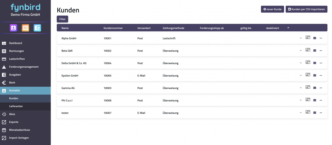Click the envelope icon for tester row

[x=314, y=112]
